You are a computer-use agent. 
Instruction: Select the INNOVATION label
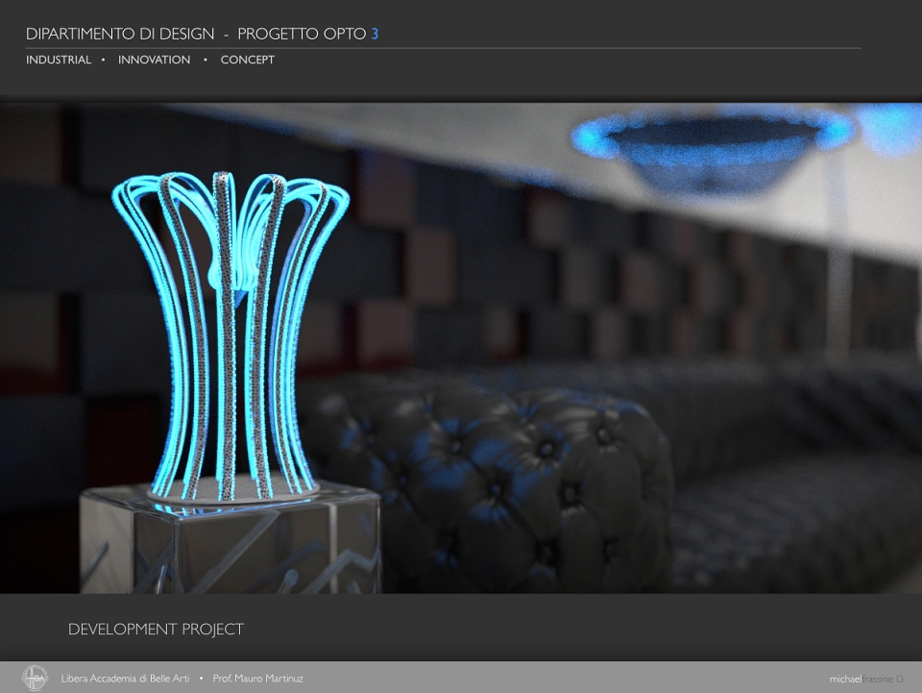coord(154,60)
